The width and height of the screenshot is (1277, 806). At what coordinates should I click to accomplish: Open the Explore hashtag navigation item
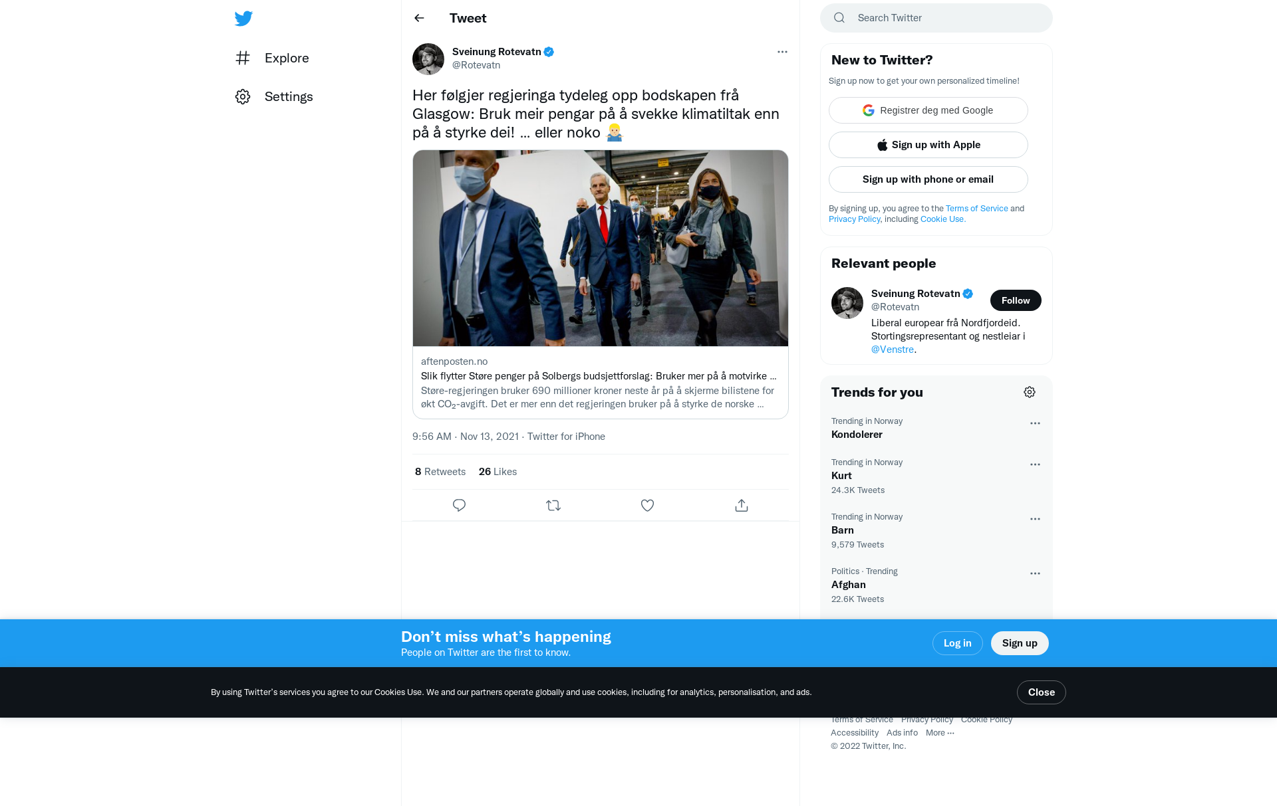click(x=273, y=58)
